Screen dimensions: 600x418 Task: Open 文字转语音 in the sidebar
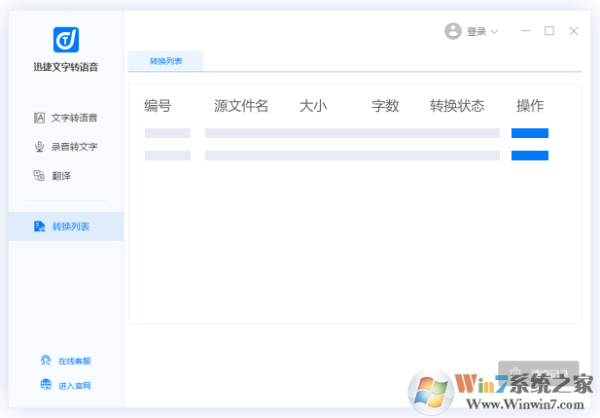point(66,118)
